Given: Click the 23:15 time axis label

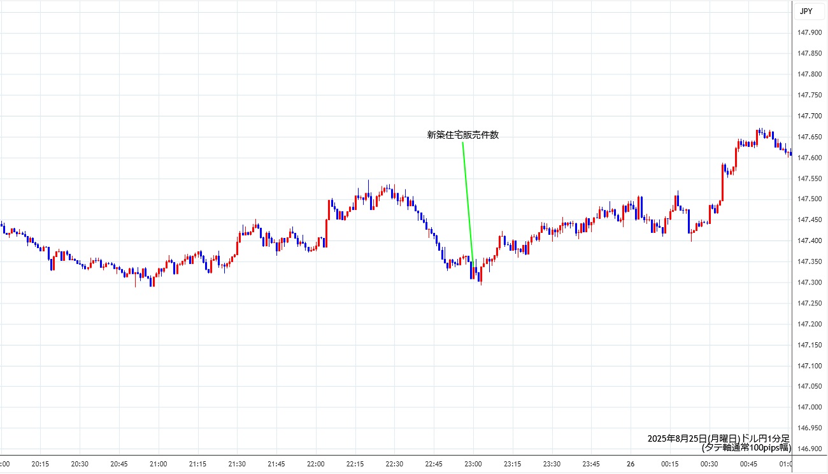Looking at the screenshot, I should 512,464.
